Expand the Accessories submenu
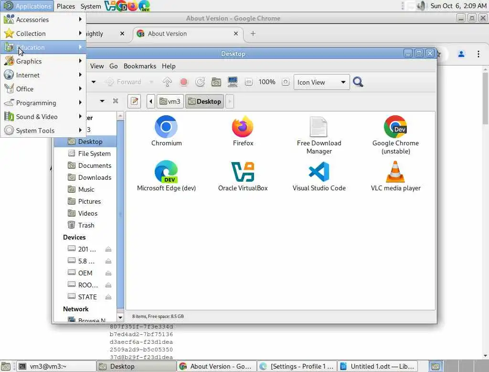This screenshot has height=372, width=489. (43, 20)
